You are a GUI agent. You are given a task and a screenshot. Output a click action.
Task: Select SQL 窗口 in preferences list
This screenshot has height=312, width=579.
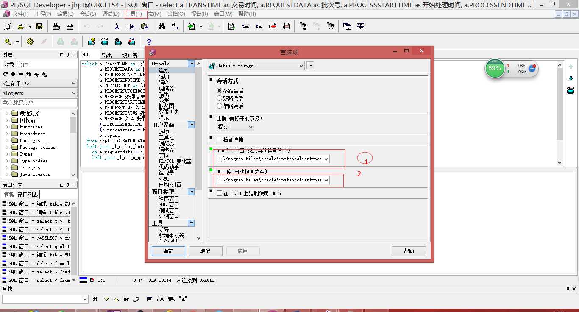[x=169, y=204]
